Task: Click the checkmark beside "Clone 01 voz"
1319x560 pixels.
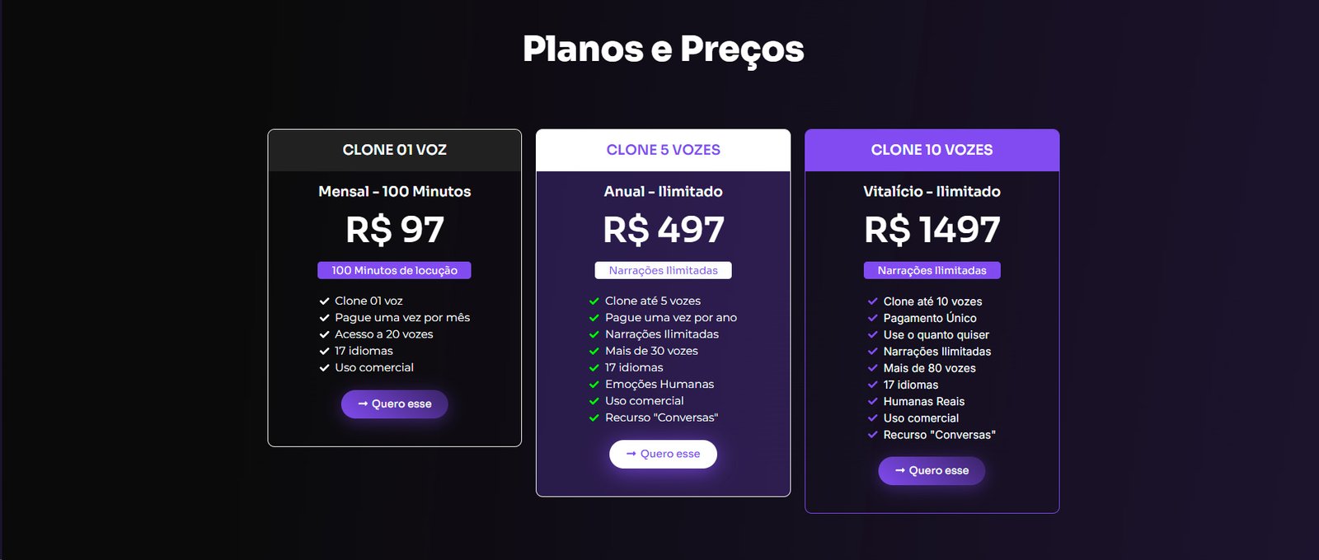Action: [325, 301]
